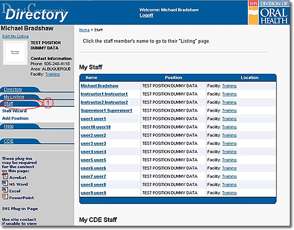
Task: Open the user9 user9 listing
Action: tap(94, 193)
